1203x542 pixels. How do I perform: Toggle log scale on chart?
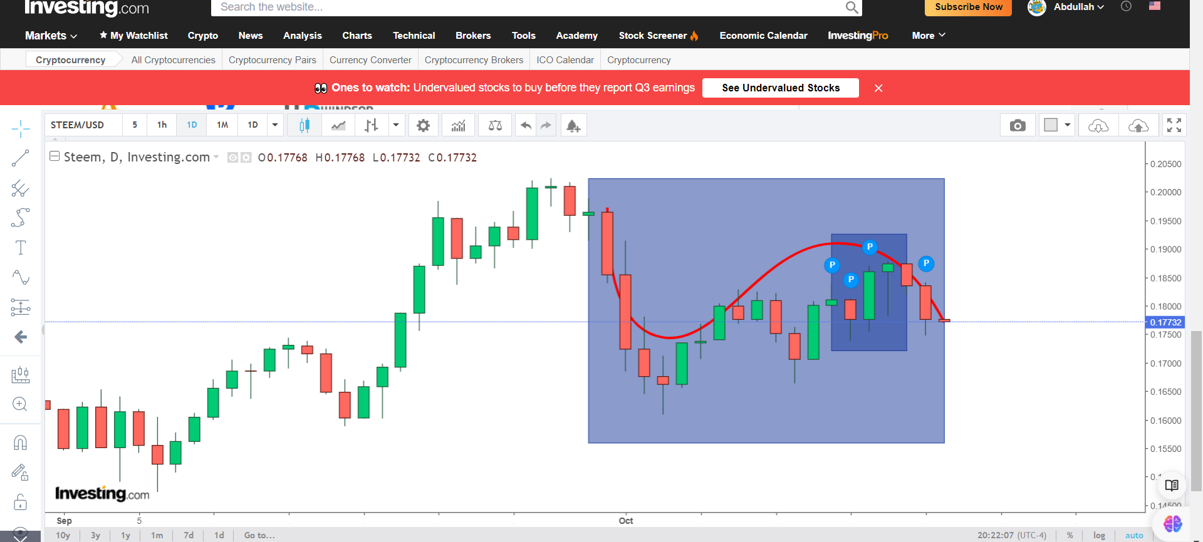[1100, 535]
